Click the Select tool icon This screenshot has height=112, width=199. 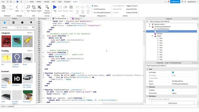click(x=39, y=7)
